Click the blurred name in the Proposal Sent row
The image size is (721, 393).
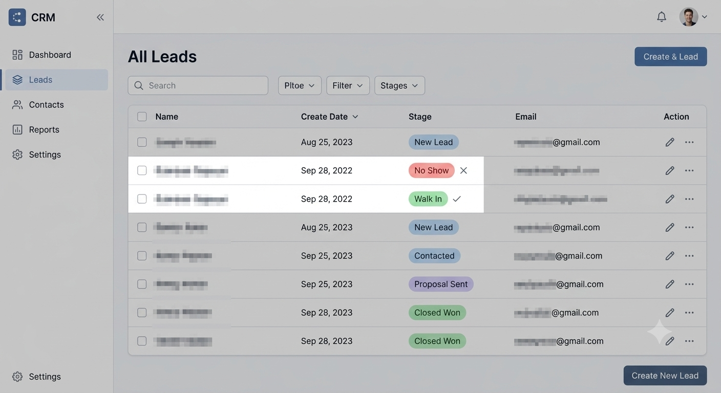pos(181,284)
